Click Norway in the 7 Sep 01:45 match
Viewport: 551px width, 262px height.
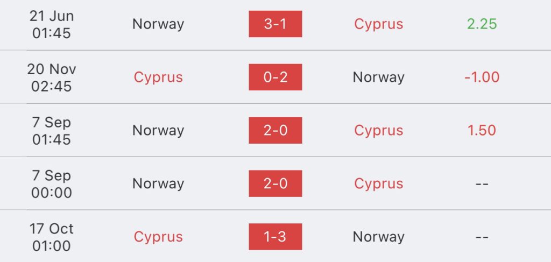tap(158, 131)
